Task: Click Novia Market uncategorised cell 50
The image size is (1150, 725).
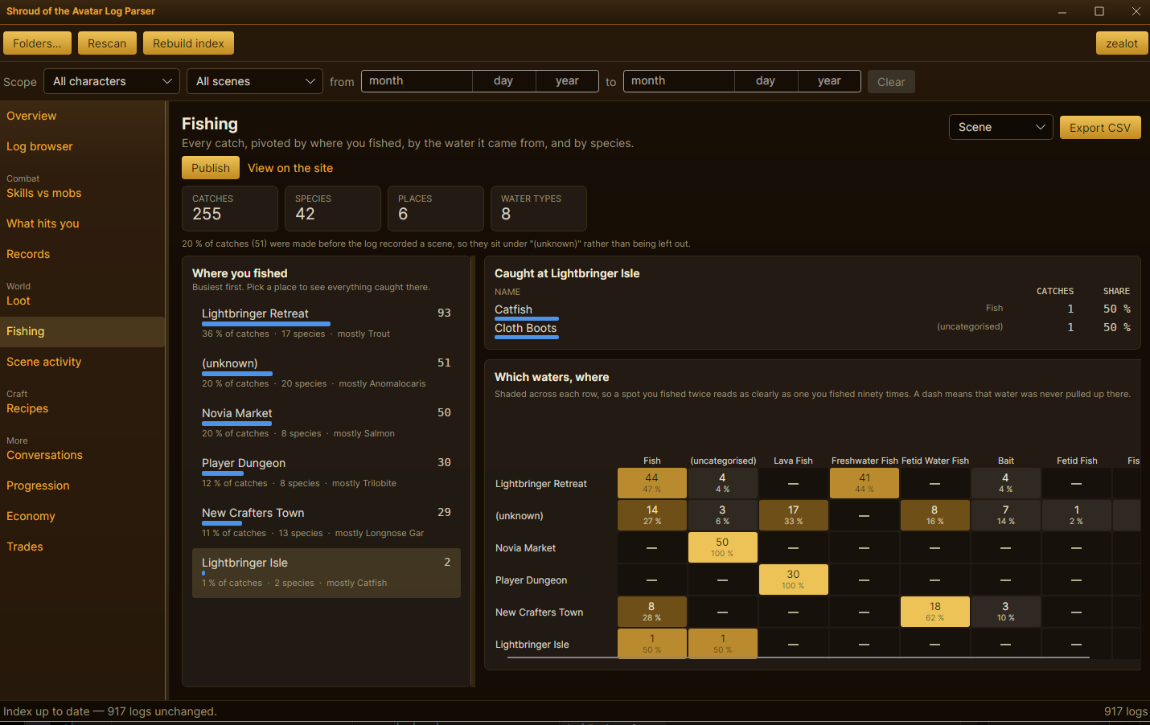Action: tap(722, 547)
